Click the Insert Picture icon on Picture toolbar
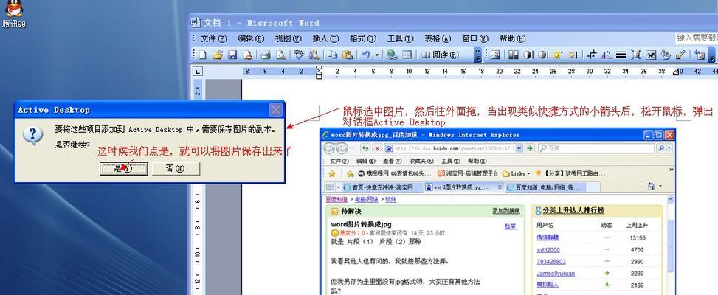This screenshot has height=295, width=718. pyautogui.click(x=495, y=55)
